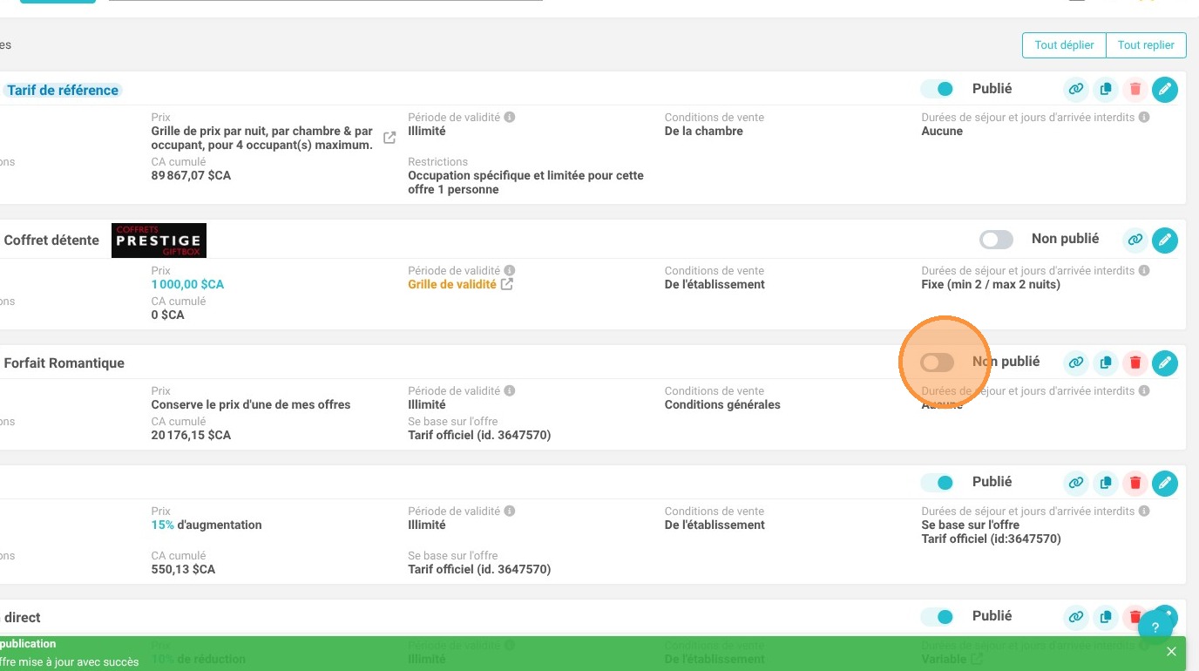Dismiss the green success notification
1199x671 pixels.
click(x=1171, y=651)
